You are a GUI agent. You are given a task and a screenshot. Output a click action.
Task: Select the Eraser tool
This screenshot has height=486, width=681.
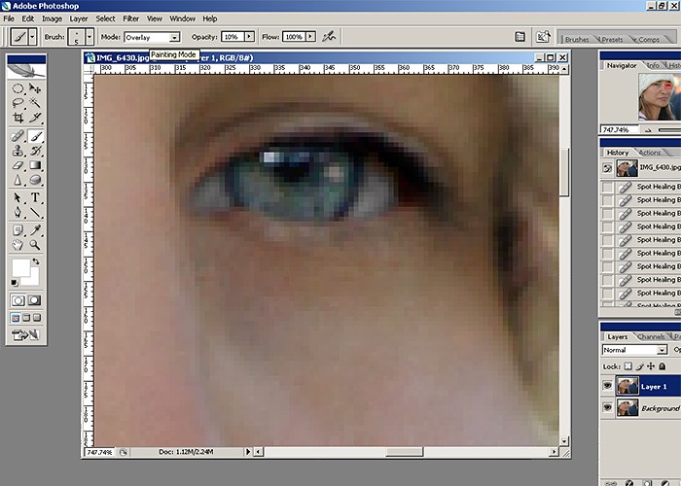(18, 165)
